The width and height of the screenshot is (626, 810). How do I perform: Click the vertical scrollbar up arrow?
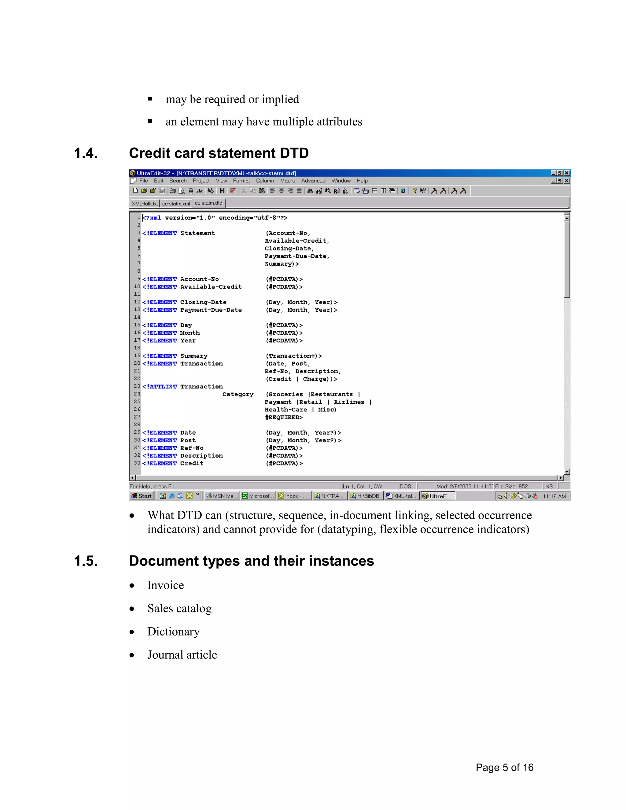567,218
